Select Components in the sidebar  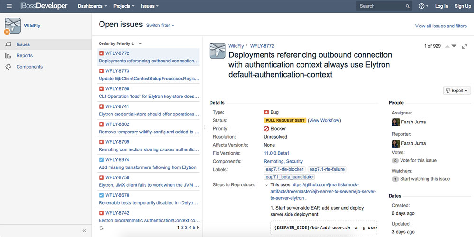click(x=29, y=67)
